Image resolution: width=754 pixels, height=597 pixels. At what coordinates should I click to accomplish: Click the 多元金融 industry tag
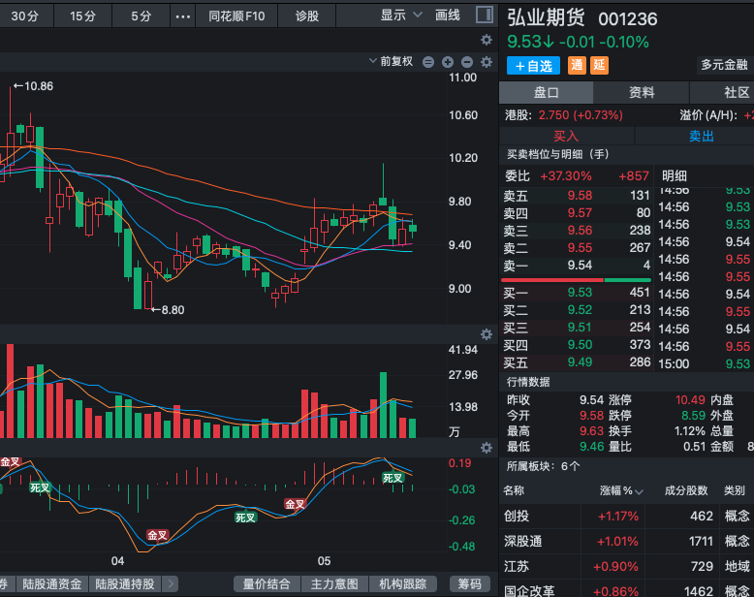point(724,65)
